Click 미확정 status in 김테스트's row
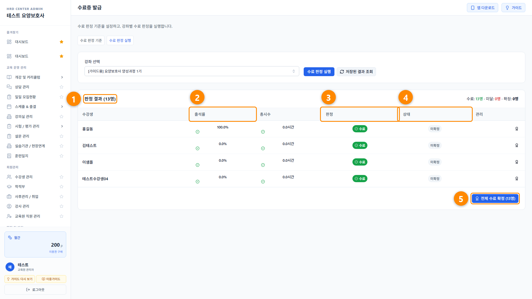 (x=435, y=145)
